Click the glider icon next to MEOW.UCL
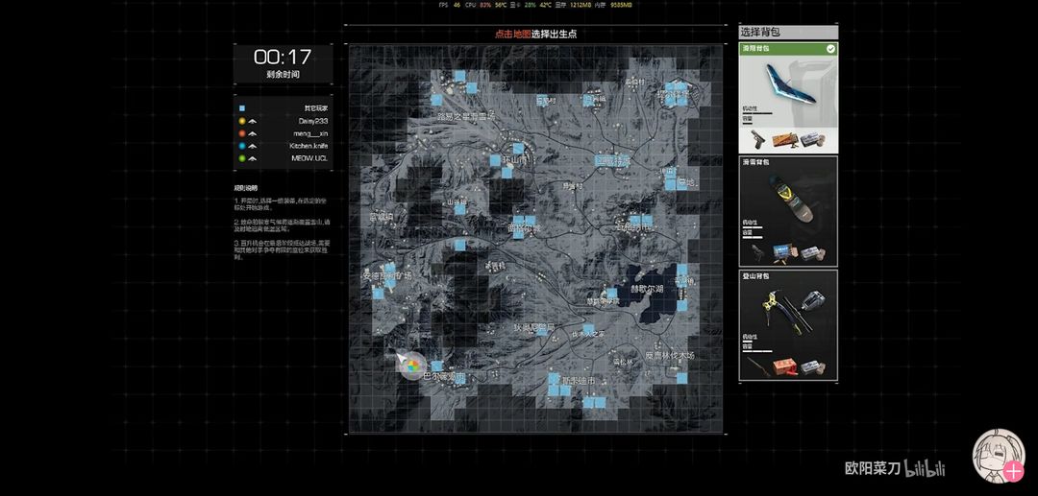Screen dimensions: 1038x496 (x=253, y=158)
